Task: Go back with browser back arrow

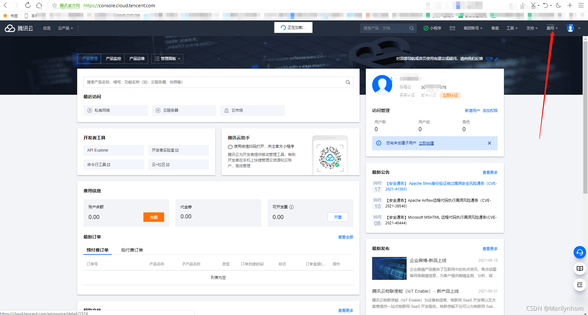Action: pyautogui.click(x=5, y=5)
